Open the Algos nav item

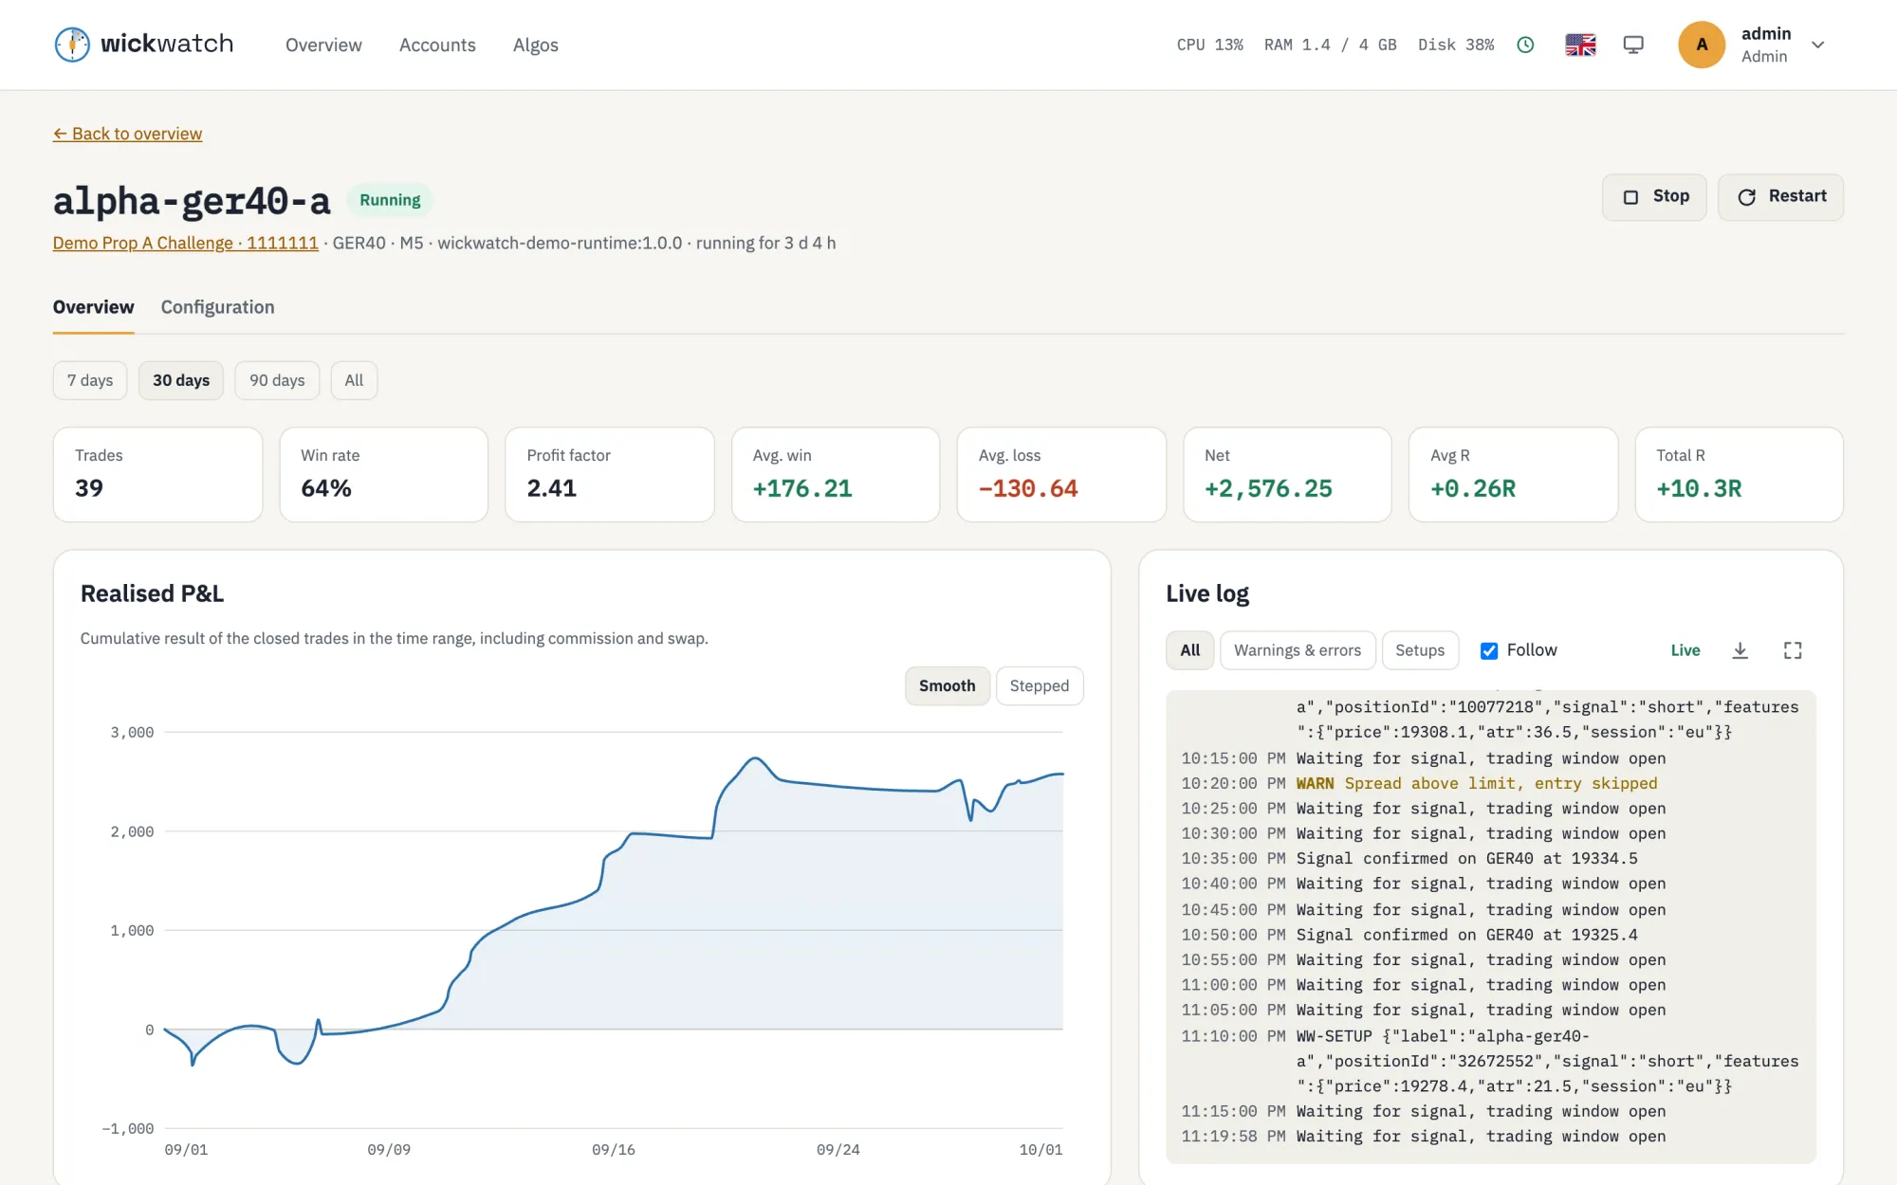(535, 45)
